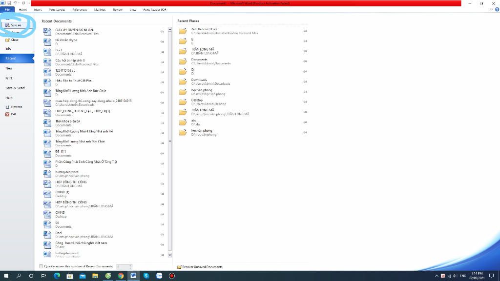Open the Review ribbon tab
Image resolution: width=500 pixels, height=281 pixels.
(118, 10)
